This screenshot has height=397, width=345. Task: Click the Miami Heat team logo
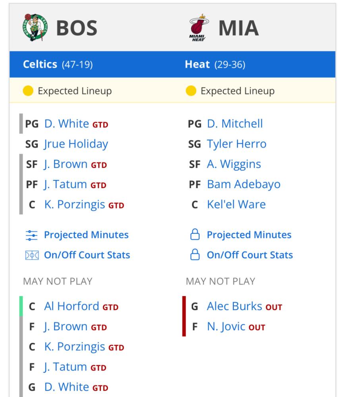[x=199, y=28]
